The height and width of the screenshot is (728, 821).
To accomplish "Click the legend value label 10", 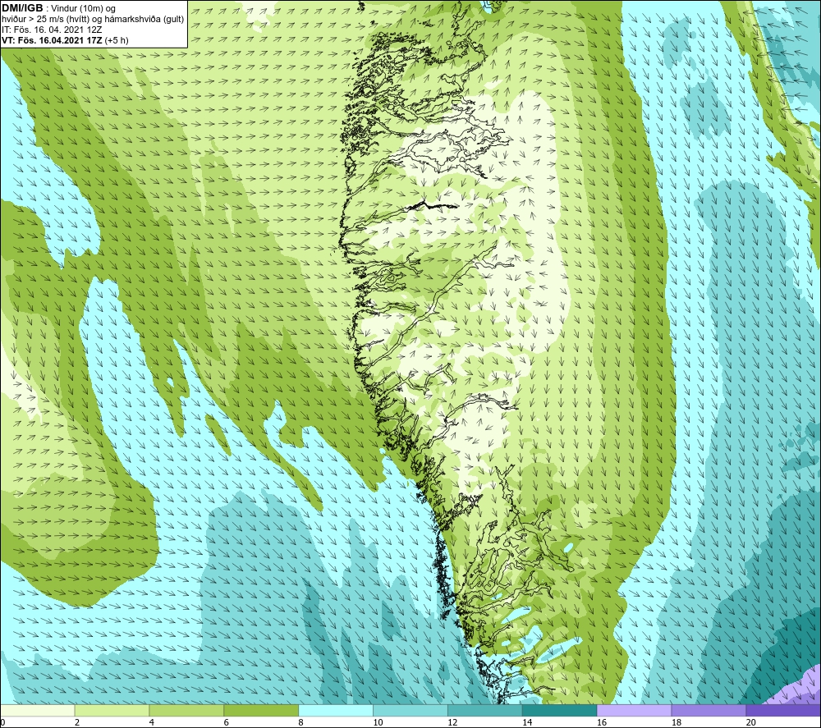I will 378,722.
